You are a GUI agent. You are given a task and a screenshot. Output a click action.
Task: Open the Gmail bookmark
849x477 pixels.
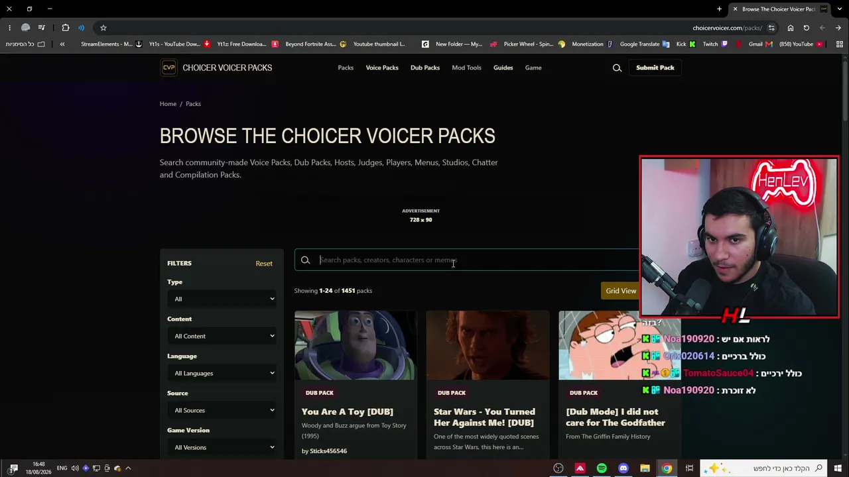[760, 44]
